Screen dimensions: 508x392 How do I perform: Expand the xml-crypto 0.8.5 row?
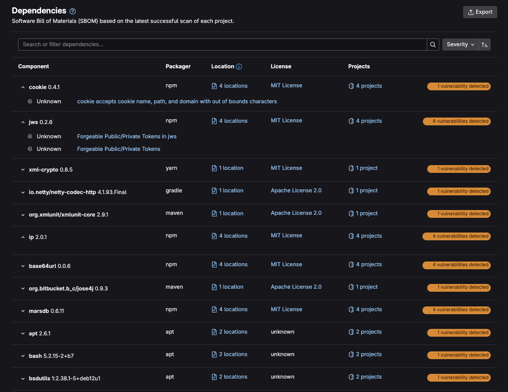[23, 169]
